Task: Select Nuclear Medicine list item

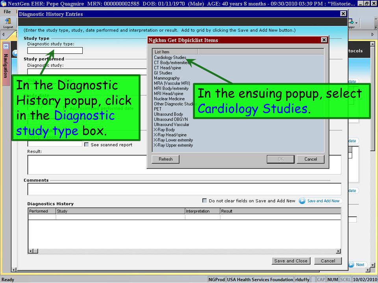Action: [x=169, y=99]
